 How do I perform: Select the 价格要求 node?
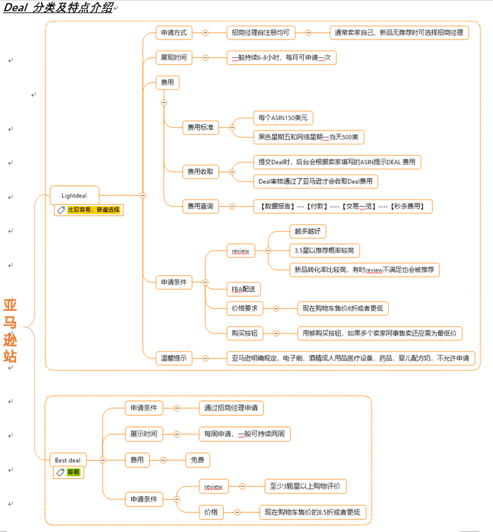pyautogui.click(x=245, y=308)
